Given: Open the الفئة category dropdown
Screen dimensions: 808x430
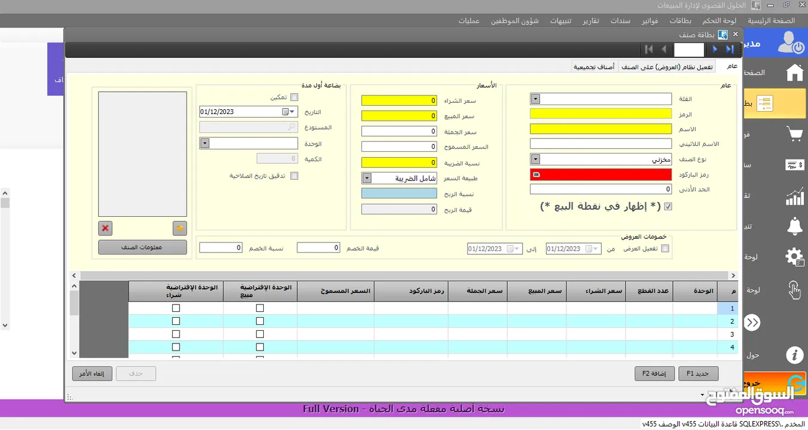Looking at the screenshot, I should tap(535, 99).
